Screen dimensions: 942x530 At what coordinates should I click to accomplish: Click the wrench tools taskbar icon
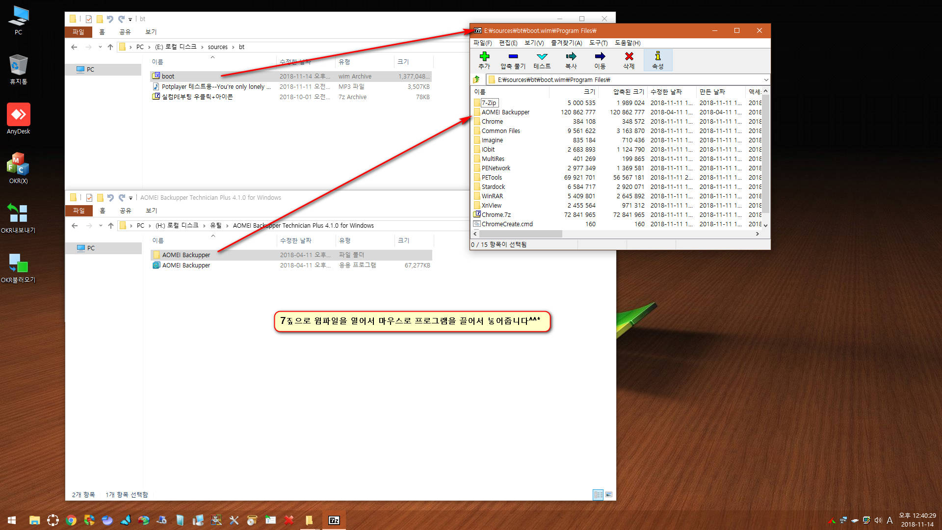(234, 520)
